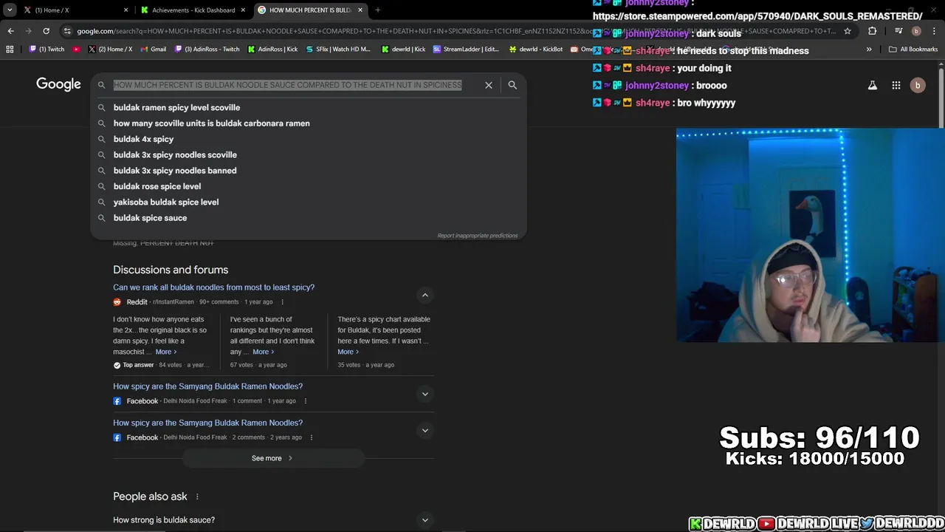Open options menu for Reddit result

(x=282, y=302)
